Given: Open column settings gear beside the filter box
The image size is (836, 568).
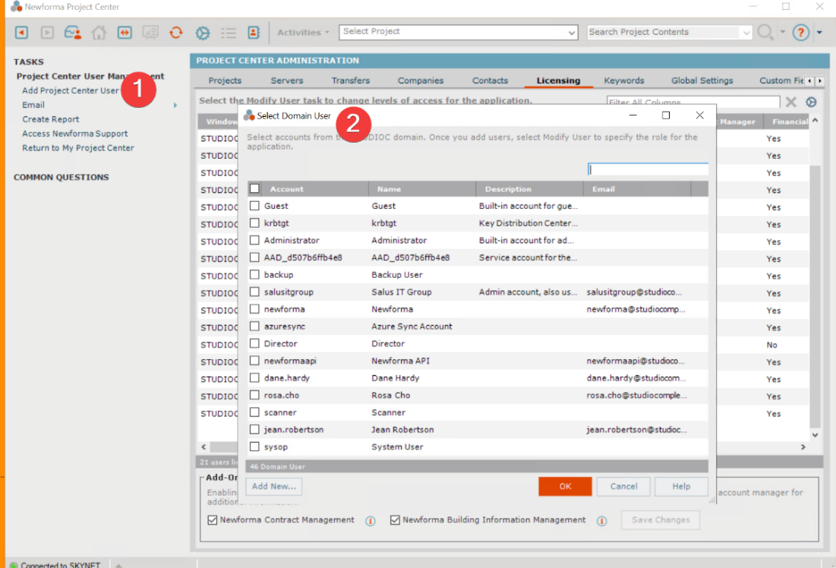Looking at the screenshot, I should coord(811,102).
